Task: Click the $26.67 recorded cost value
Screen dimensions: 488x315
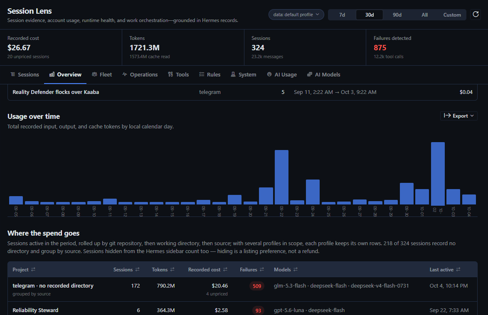Action: pyautogui.click(x=19, y=48)
